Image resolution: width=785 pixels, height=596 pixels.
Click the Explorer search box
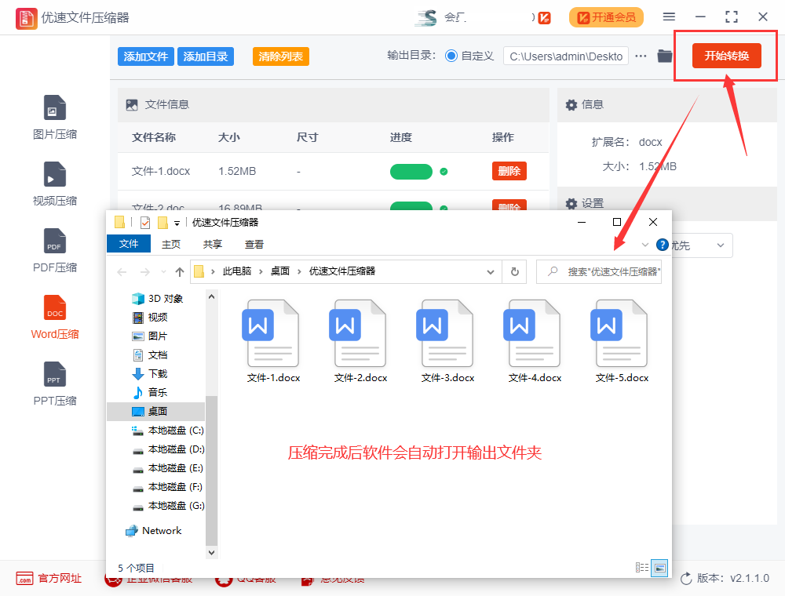(x=599, y=271)
